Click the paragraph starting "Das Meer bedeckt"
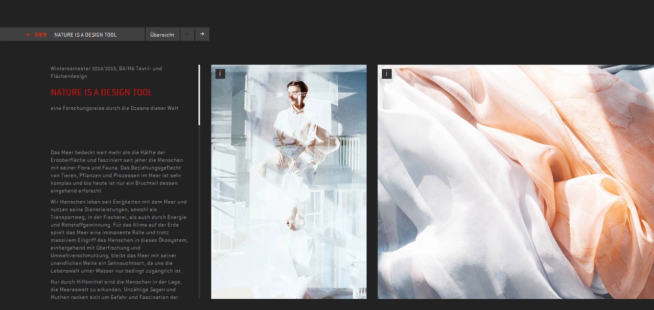654x310 pixels. 116,172
